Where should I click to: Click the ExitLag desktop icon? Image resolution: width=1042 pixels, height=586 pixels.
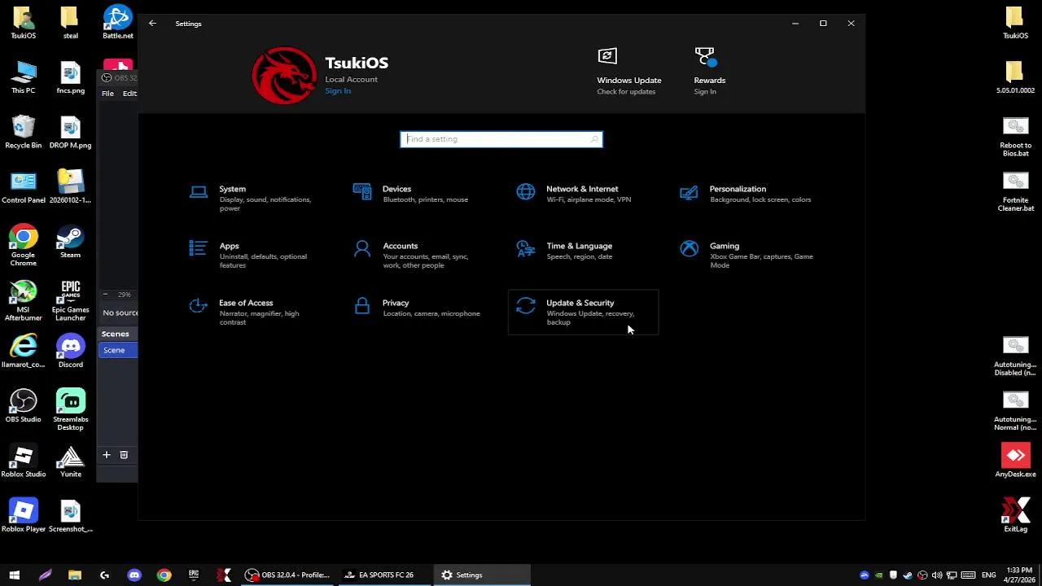pyautogui.click(x=1015, y=515)
